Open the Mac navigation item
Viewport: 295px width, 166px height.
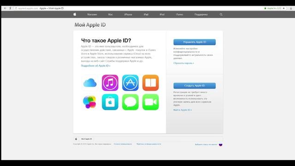pos(111,14)
